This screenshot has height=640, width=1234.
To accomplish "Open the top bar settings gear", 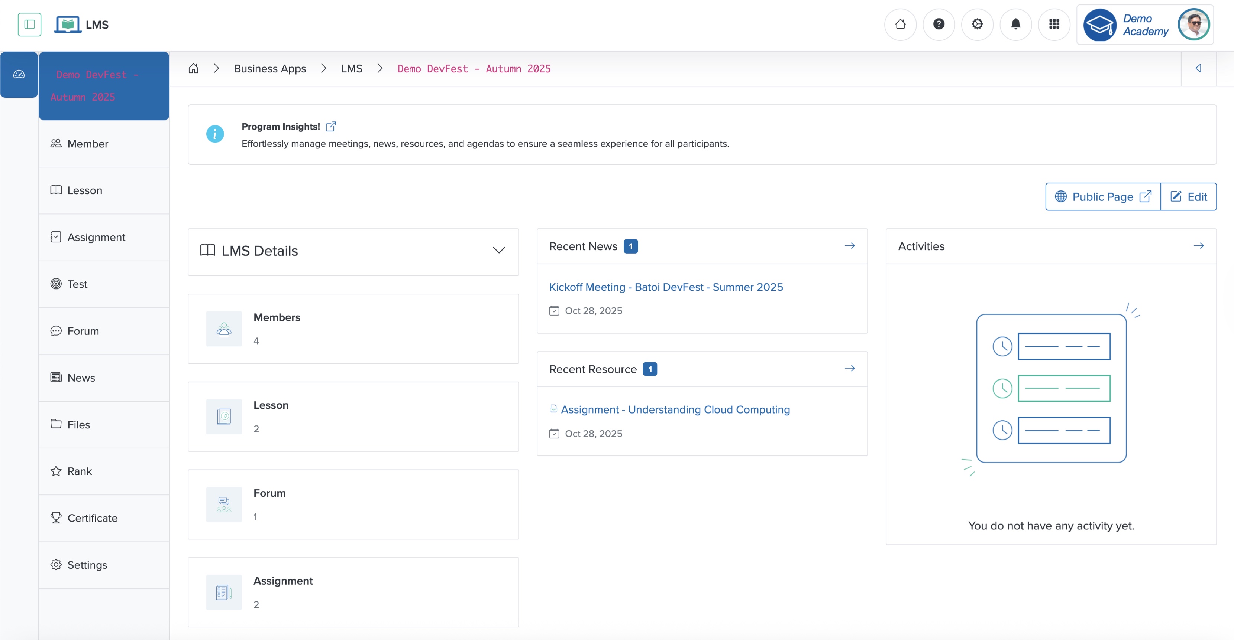I will (x=977, y=25).
